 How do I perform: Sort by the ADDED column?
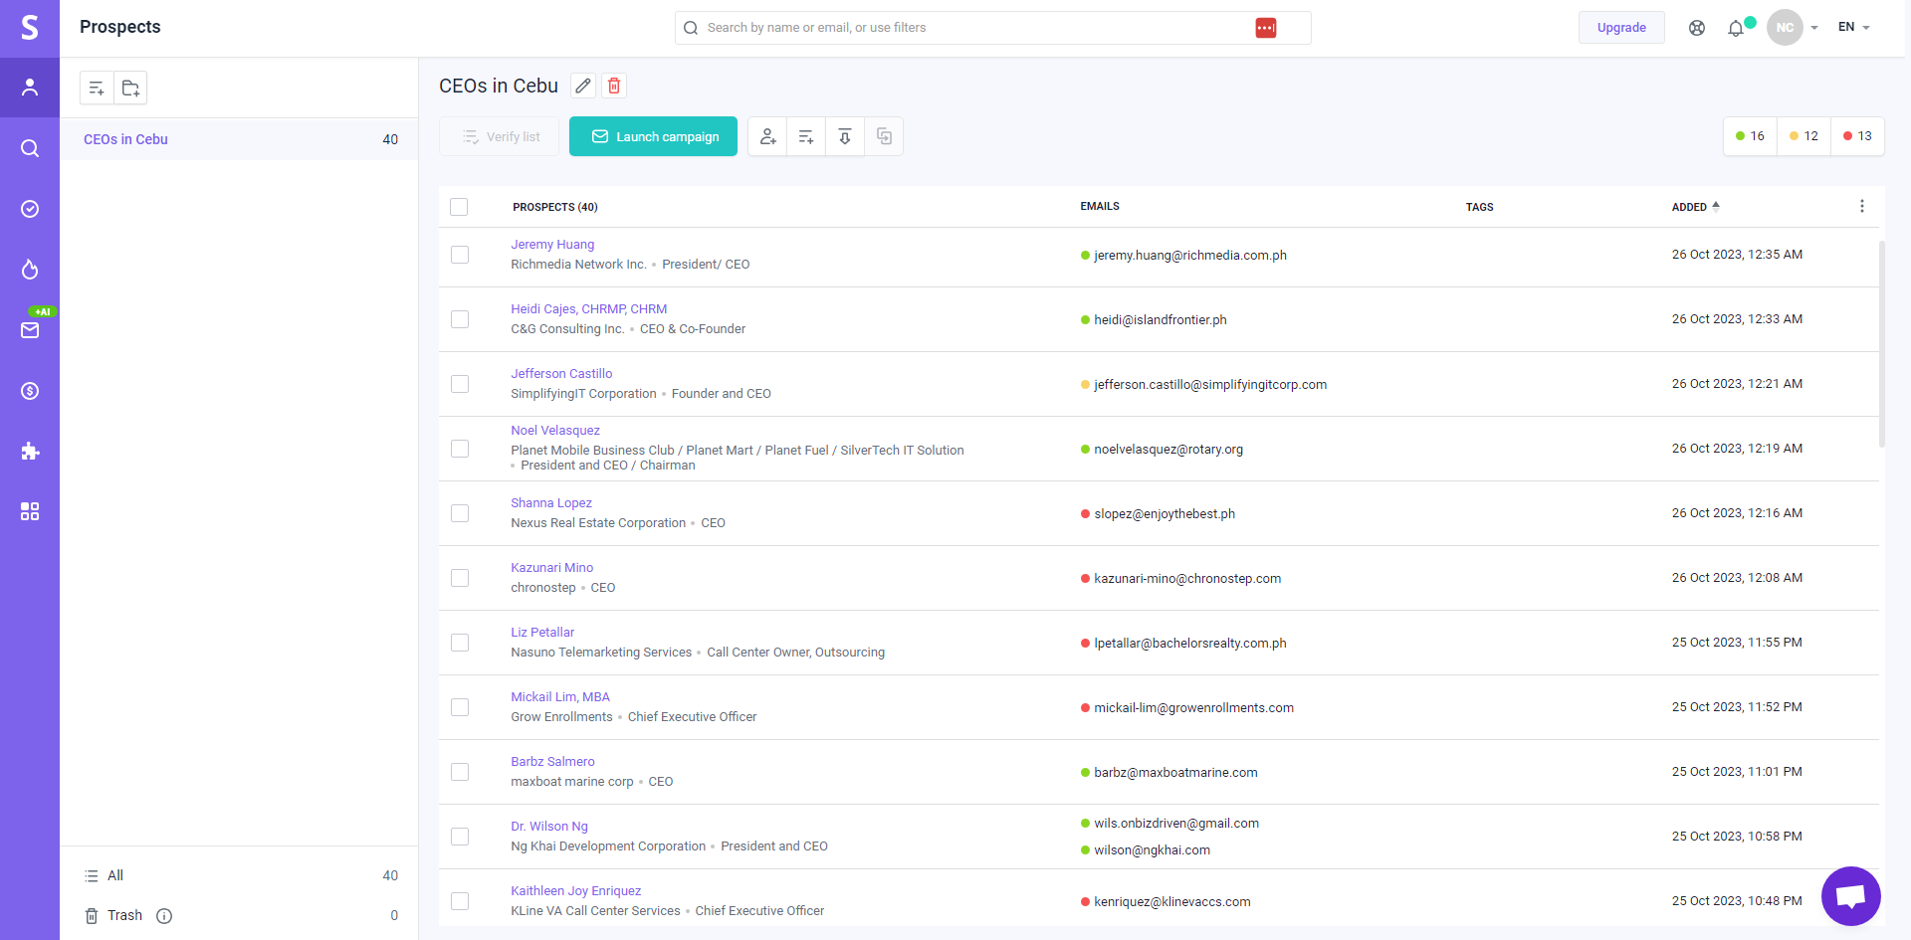(1696, 207)
